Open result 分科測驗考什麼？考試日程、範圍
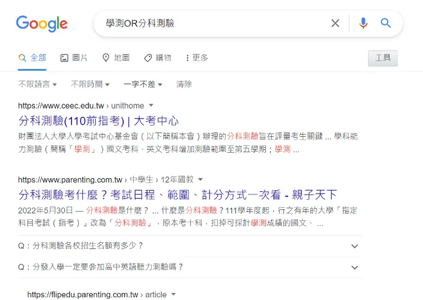Image resolution: width=423 pixels, height=300 pixels. pos(178,195)
